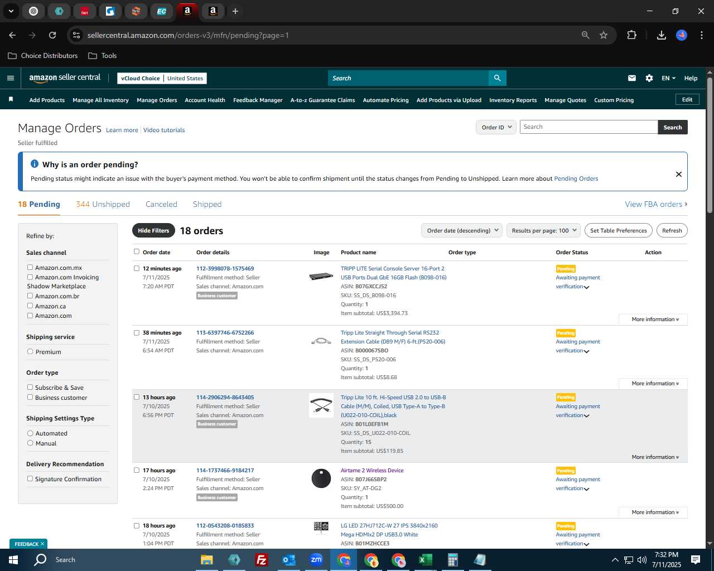This screenshot has height=571, width=714.
Task: Click the Amazon Seller Central logo
Action: tap(65, 78)
